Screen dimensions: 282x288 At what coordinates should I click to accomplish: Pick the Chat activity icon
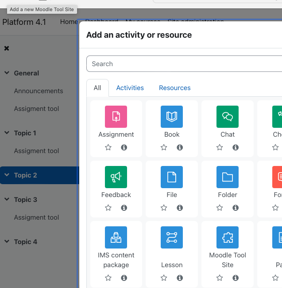pyautogui.click(x=228, y=117)
